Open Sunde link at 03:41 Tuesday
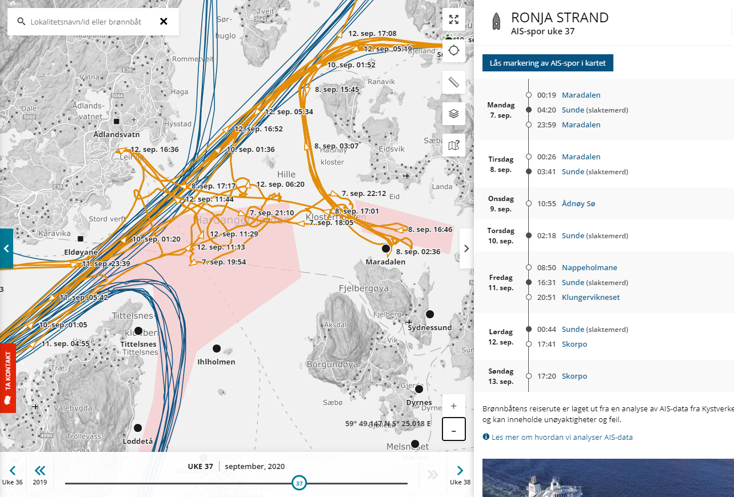 tap(573, 171)
